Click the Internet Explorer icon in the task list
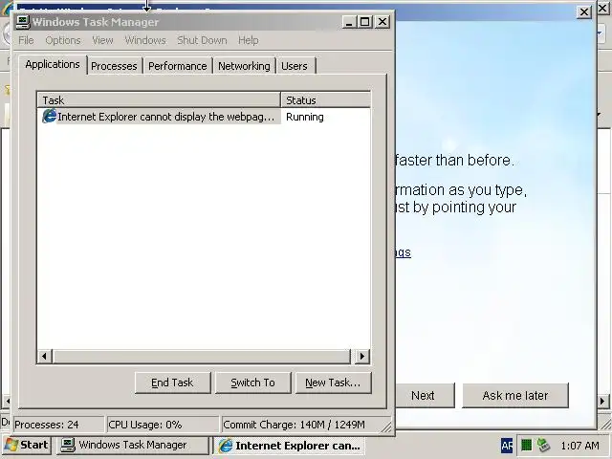The height and width of the screenshot is (459, 612). click(x=49, y=117)
